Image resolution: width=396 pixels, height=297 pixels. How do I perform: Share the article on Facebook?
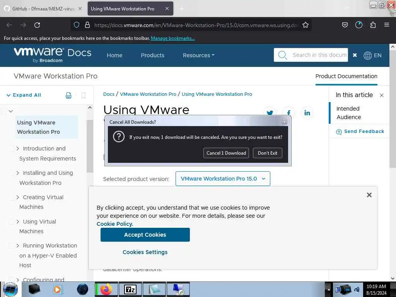[x=288, y=113]
